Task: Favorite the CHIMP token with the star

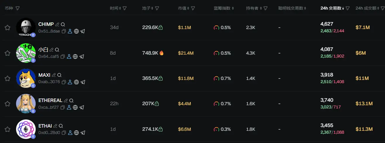Action: tap(7, 28)
